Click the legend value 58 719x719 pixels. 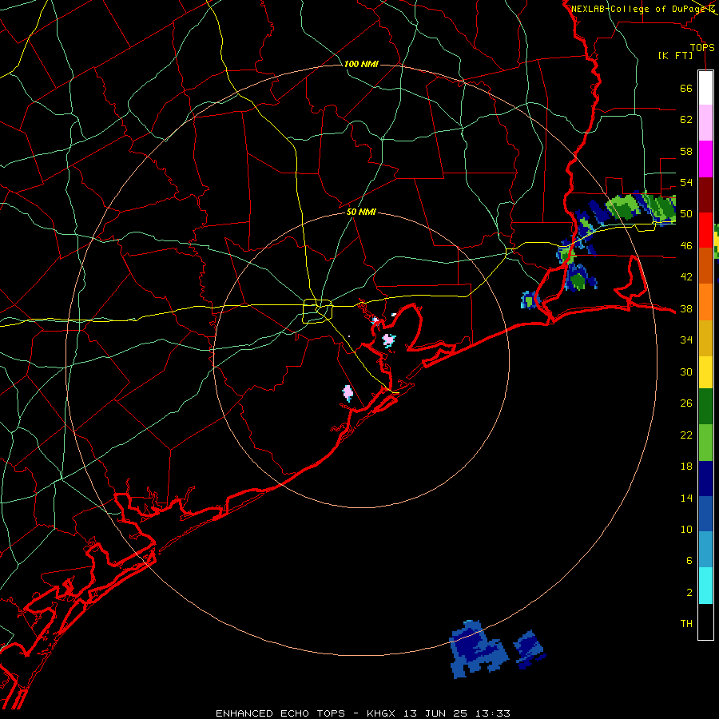tap(686, 151)
